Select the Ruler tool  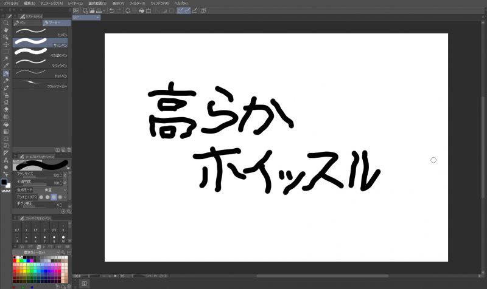click(5, 153)
